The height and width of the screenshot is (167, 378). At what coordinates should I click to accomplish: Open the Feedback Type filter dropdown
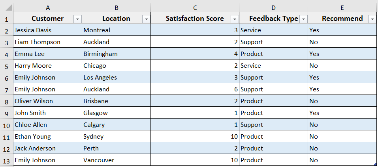(303, 19)
